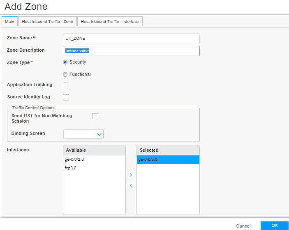The image size is (289, 230).
Task: Click the Selected list header
Action: pos(168,150)
